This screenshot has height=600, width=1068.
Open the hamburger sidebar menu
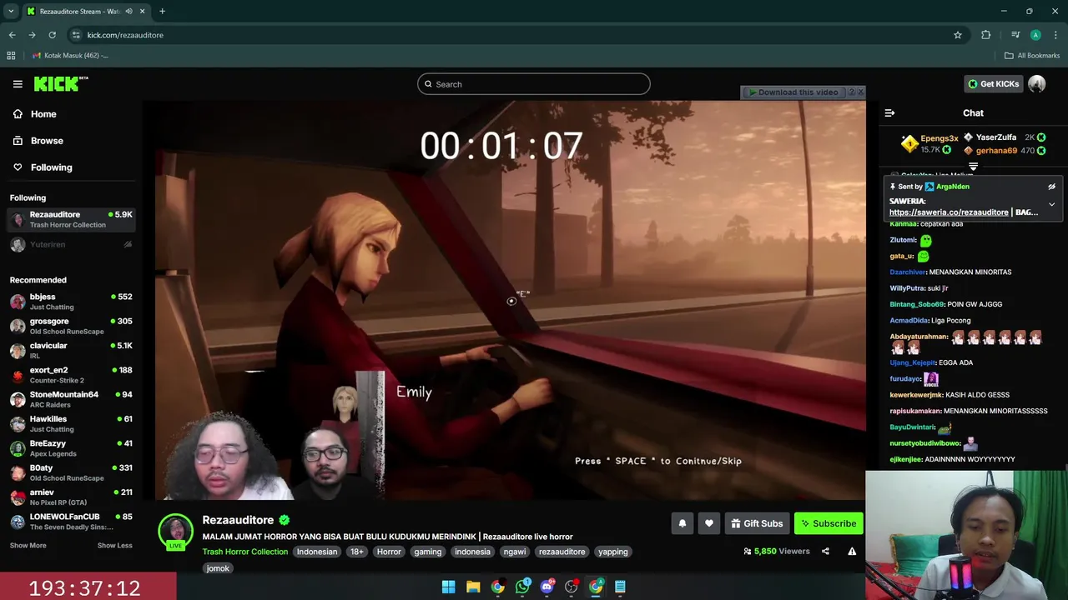tap(18, 84)
